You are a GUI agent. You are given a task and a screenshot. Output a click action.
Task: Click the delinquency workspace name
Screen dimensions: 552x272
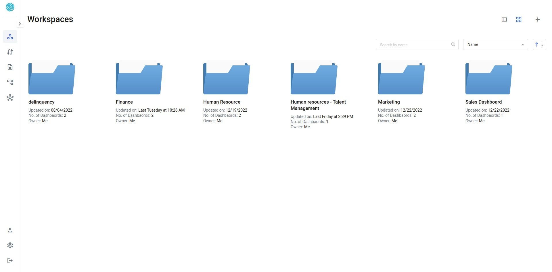point(41,102)
